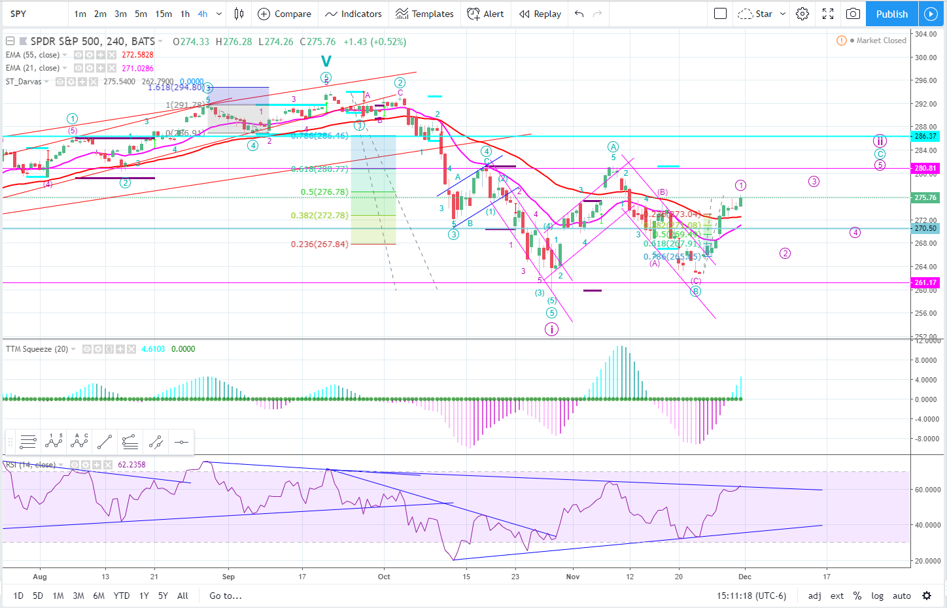
Task: Open settings for EMA (55, close)
Action: pos(90,55)
